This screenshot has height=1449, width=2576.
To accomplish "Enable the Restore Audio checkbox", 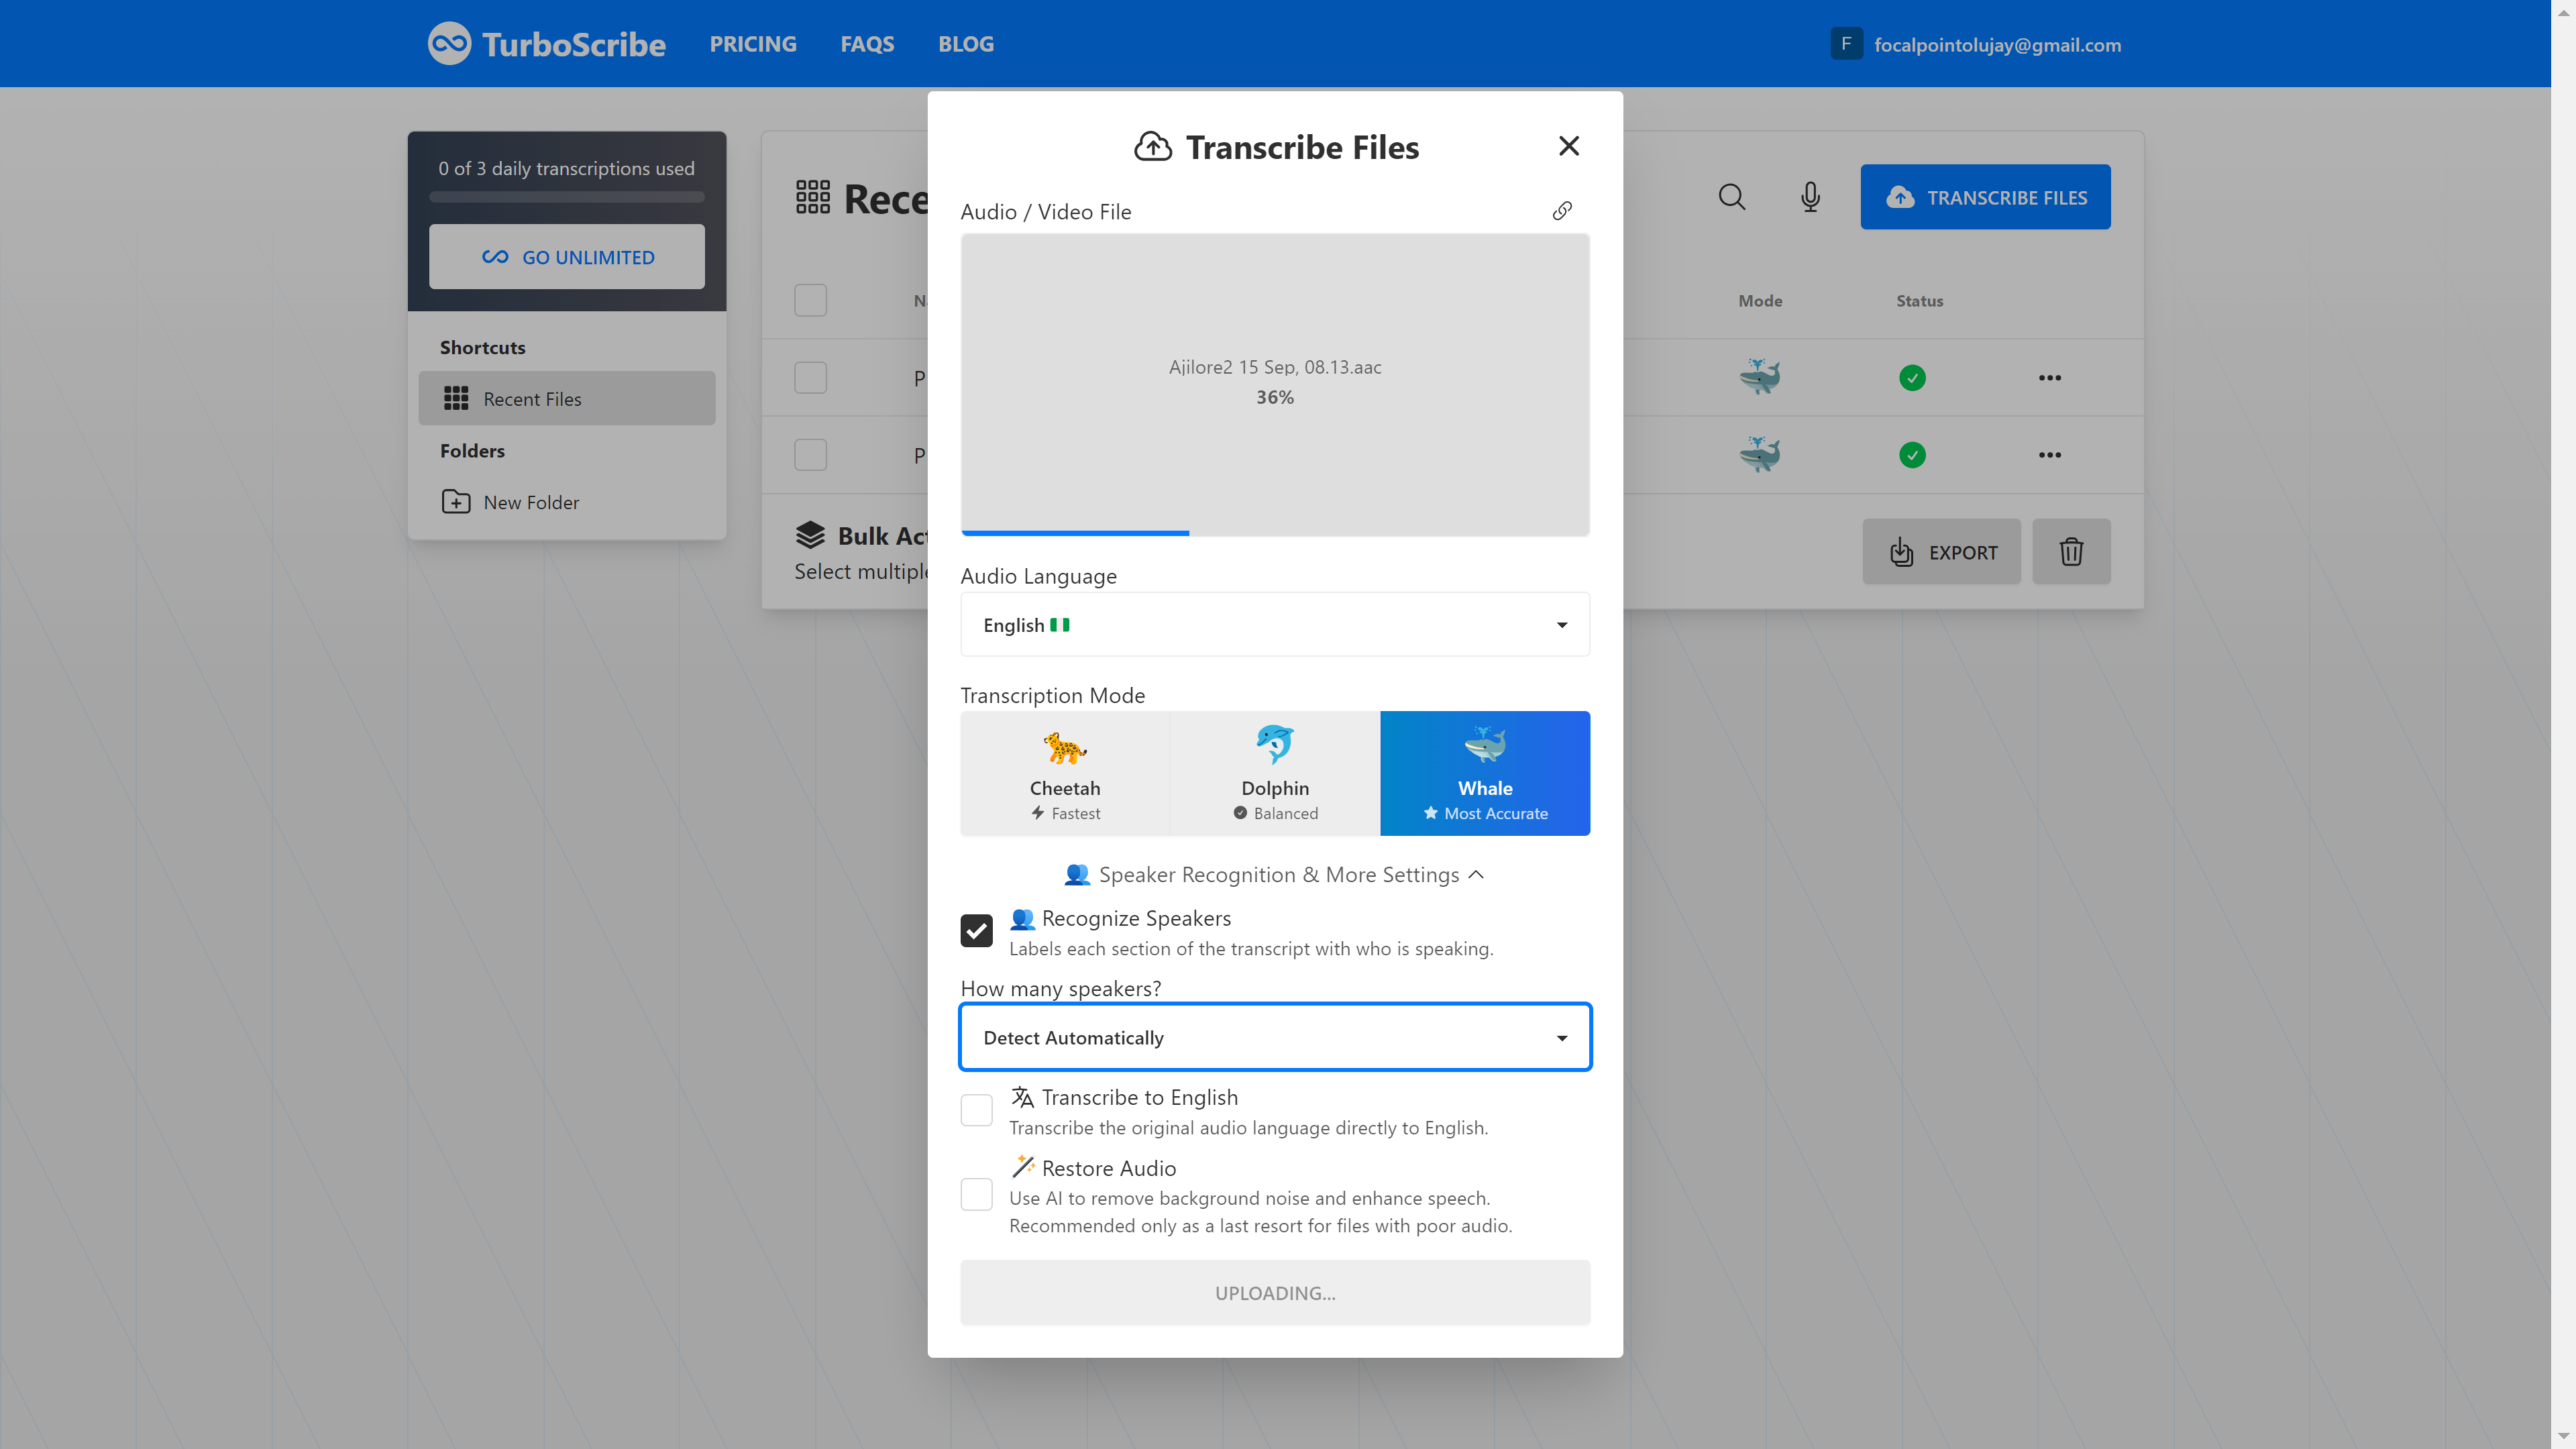I will 976,1194.
